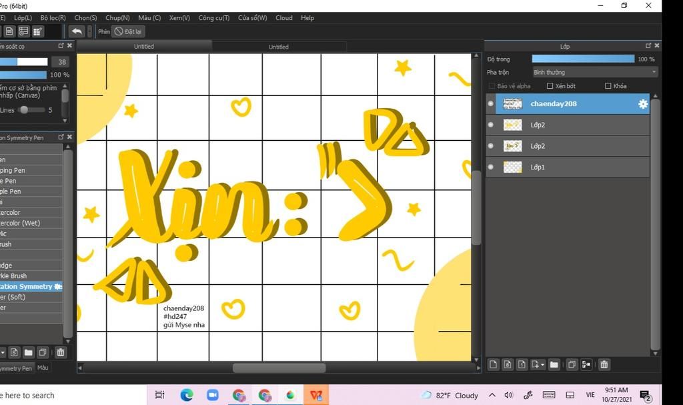Viewport: 683px width, 405px height.
Task: Add new 1-bit layer in layer panel
Action: (522, 364)
